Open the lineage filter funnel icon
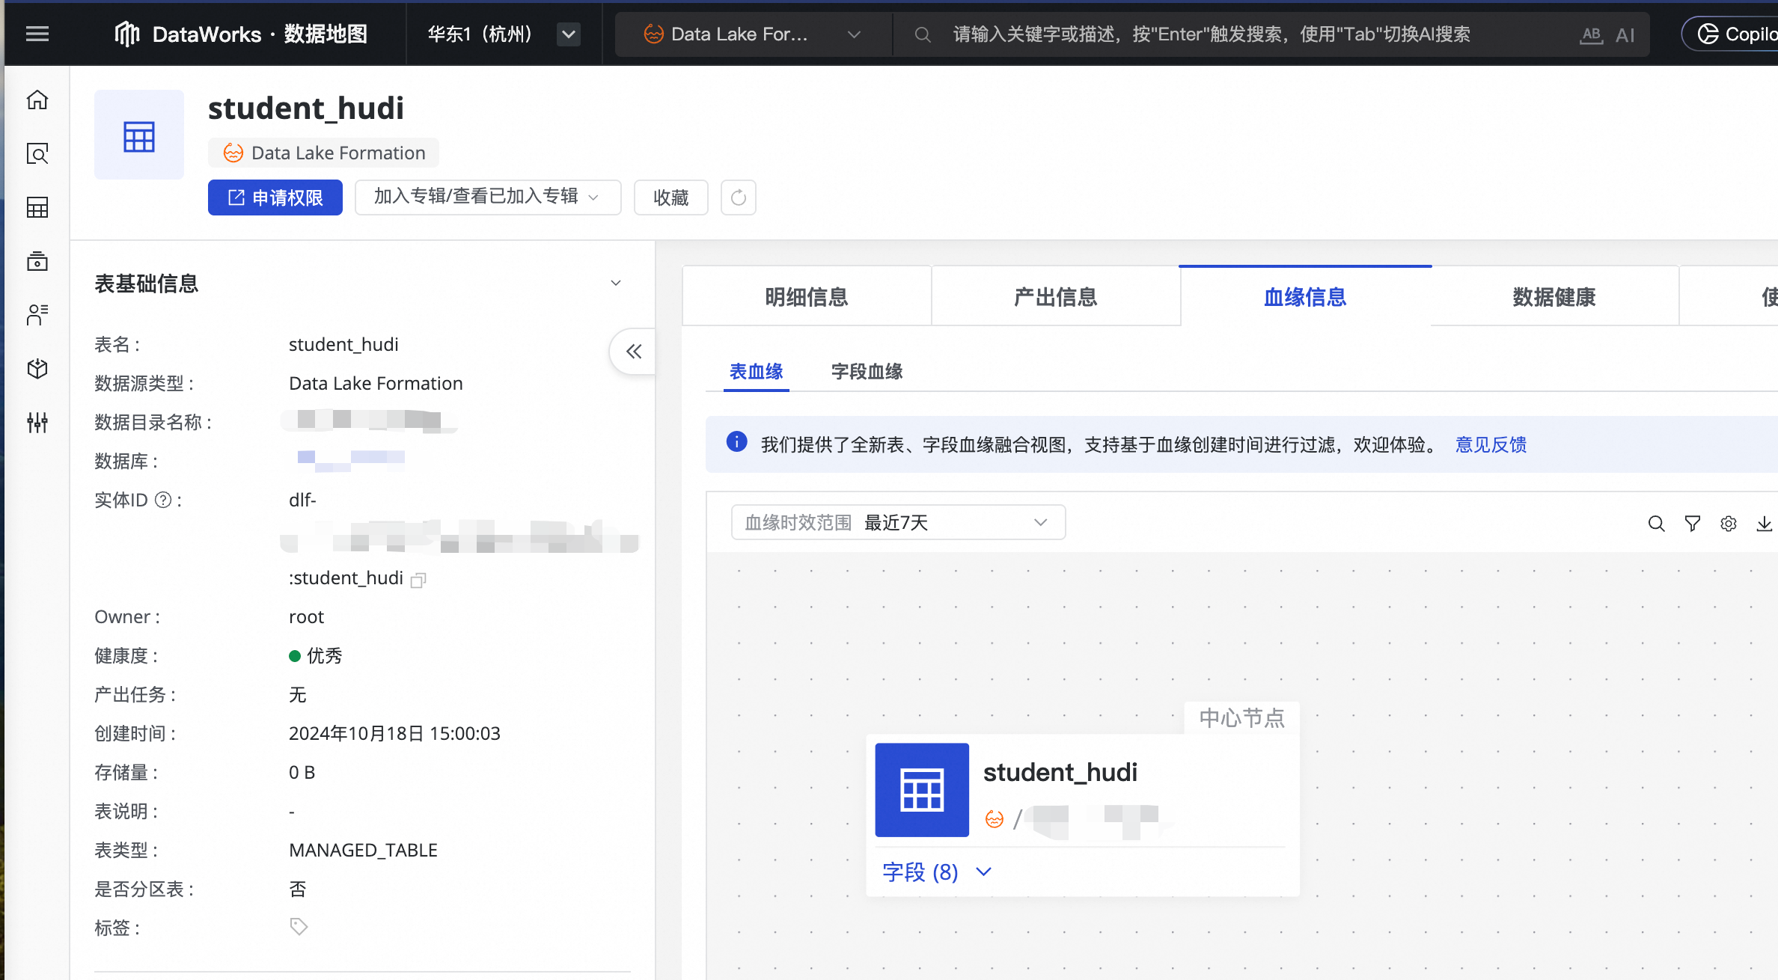 point(1692,524)
